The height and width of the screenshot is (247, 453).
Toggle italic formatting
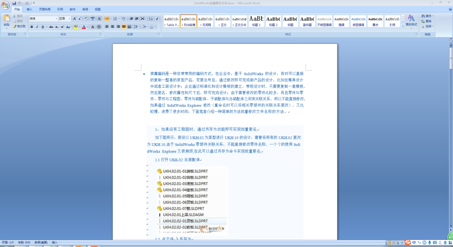pyautogui.click(x=37, y=27)
